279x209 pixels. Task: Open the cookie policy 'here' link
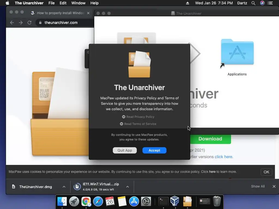[212, 172]
